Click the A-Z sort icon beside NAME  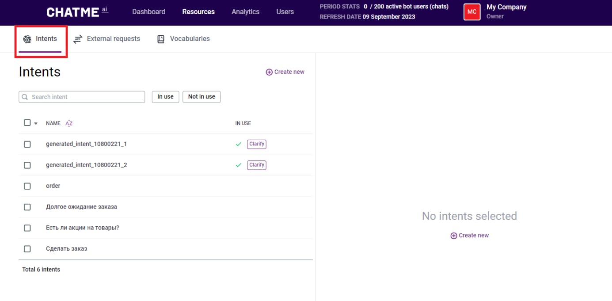[69, 123]
